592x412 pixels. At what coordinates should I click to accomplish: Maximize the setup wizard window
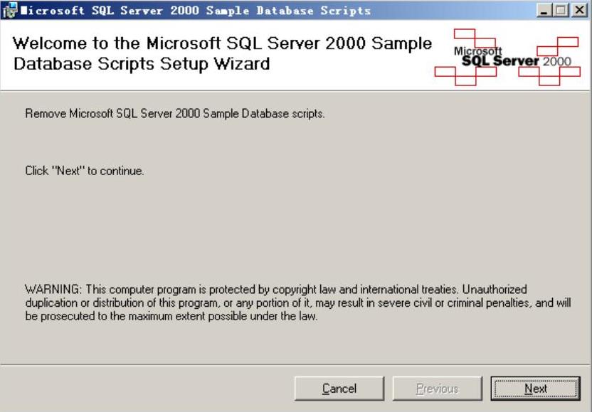[562, 11]
